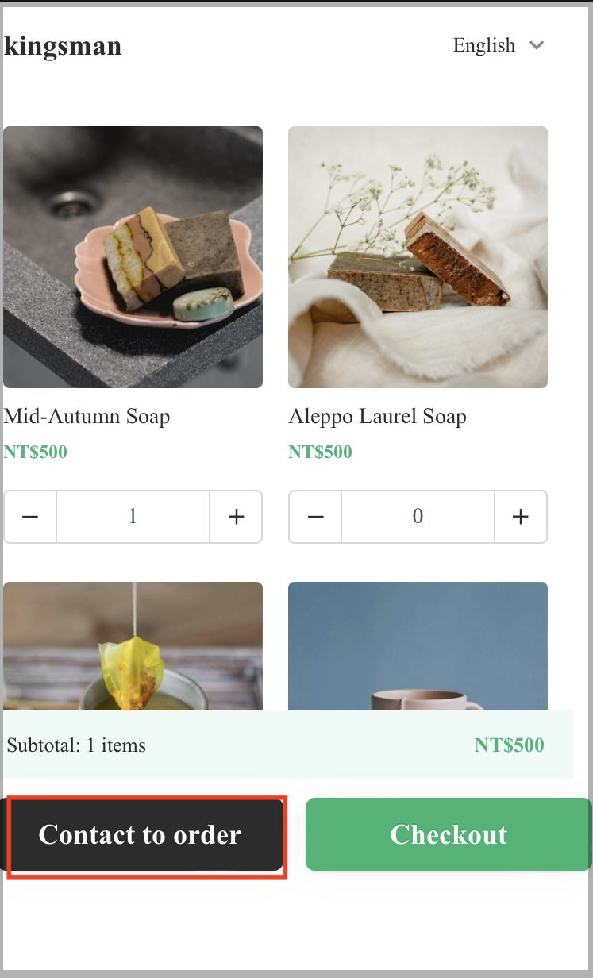Open the Aleppo Laurel Soap product photo
Viewport: 593px width, 978px height.
pyautogui.click(x=418, y=257)
